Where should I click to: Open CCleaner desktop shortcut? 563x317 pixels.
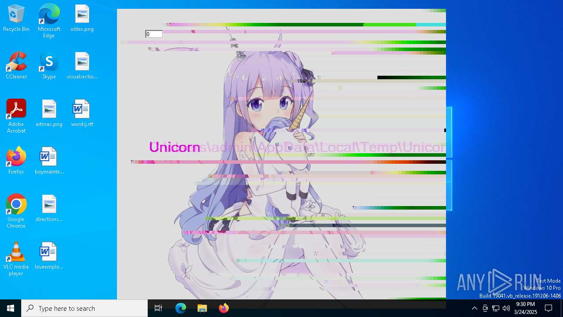[x=16, y=66]
